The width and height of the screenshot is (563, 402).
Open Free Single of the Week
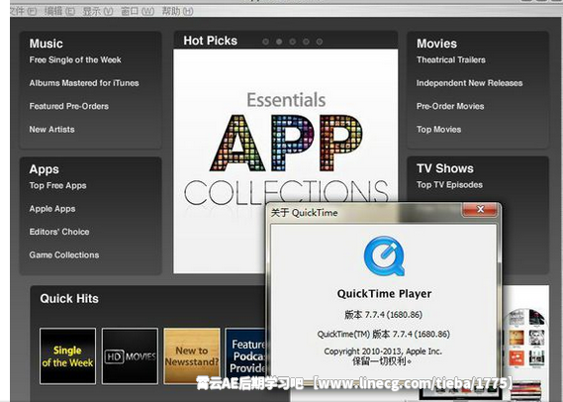pos(75,60)
